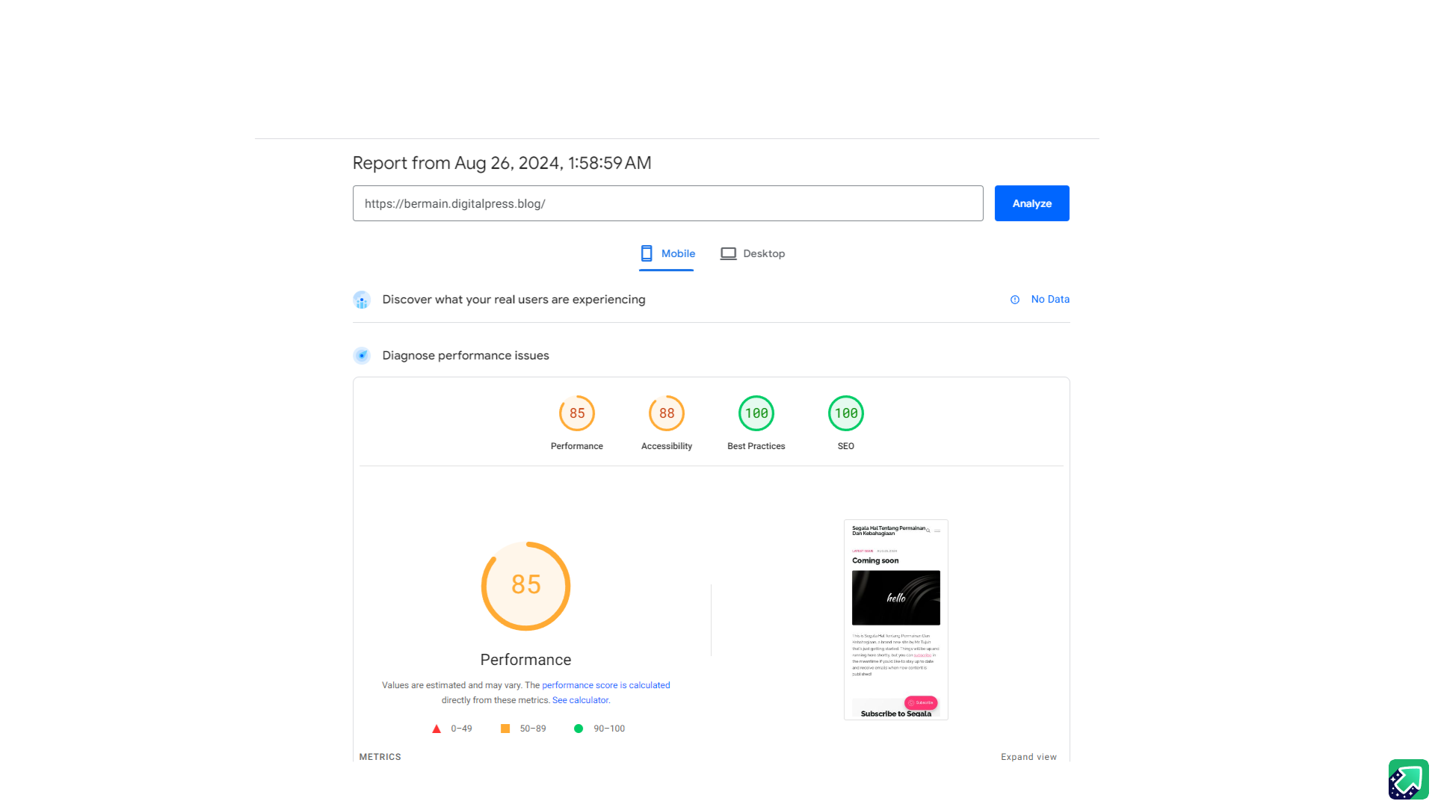The image size is (1435, 807).
Task: Switch to the Desktop tab
Action: [x=763, y=253]
